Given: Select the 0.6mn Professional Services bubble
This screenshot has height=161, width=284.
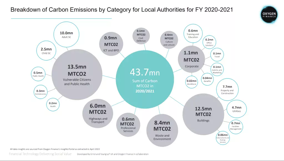Looking at the screenshot, I should [x=128, y=125].
